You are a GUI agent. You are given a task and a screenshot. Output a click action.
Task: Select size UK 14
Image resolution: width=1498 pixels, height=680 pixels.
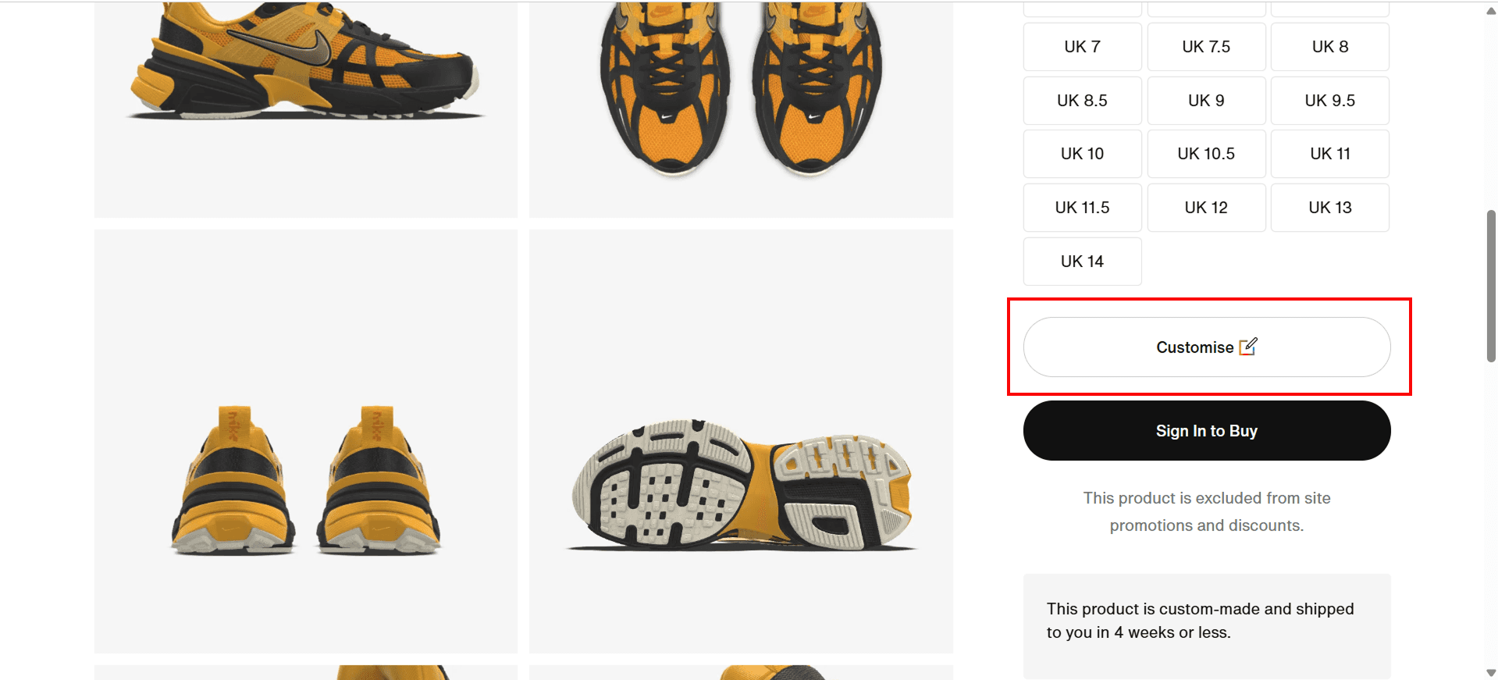[x=1082, y=262]
